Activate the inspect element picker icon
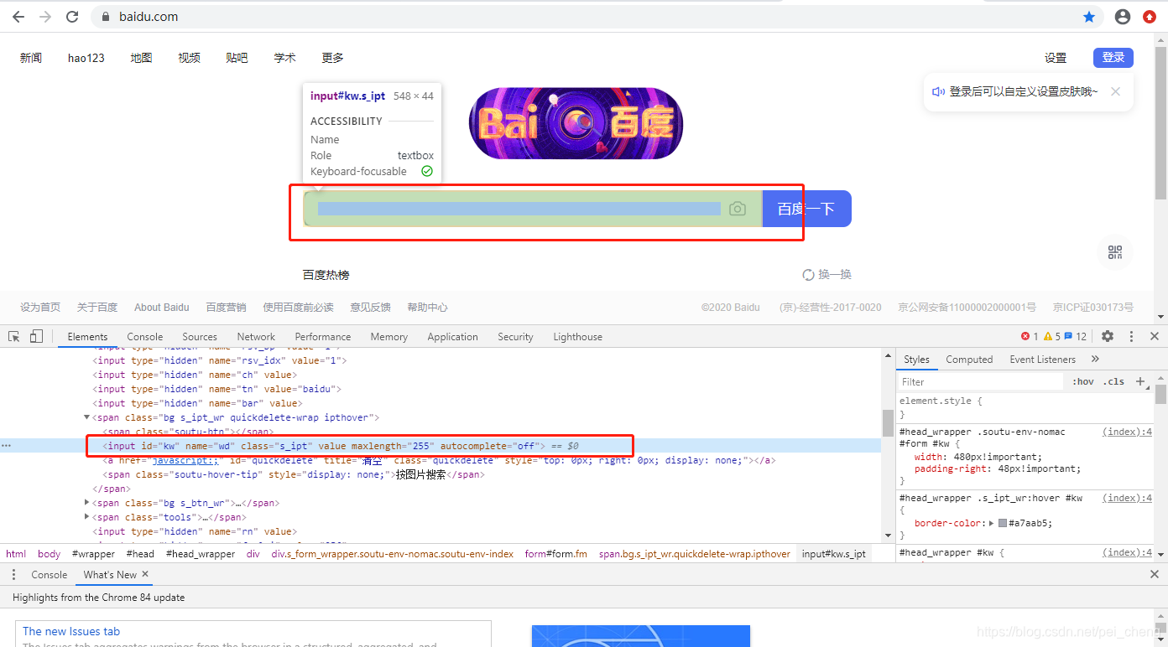Viewport: 1168px width, 647px height. tap(14, 336)
